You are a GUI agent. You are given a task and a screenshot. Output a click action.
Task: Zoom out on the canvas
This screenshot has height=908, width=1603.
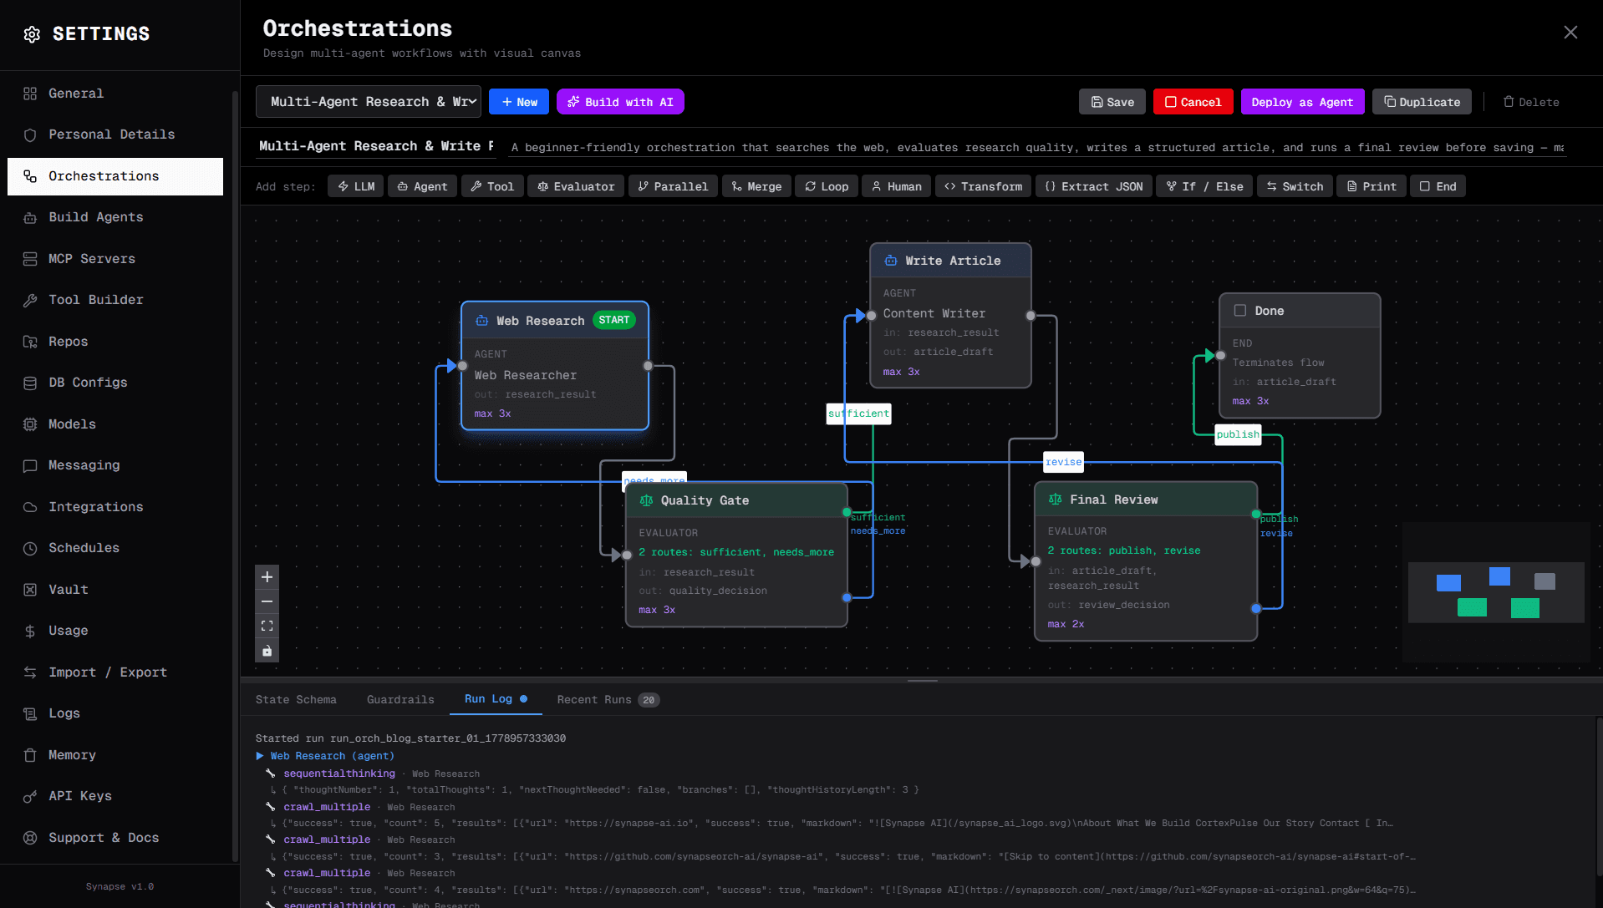coord(267,601)
